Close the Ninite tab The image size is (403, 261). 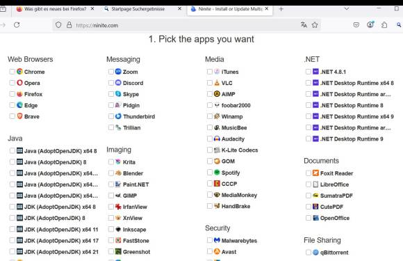coord(267,8)
